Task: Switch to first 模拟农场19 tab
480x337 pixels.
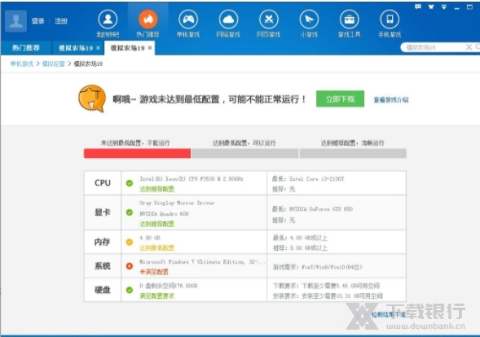Action: click(76, 48)
